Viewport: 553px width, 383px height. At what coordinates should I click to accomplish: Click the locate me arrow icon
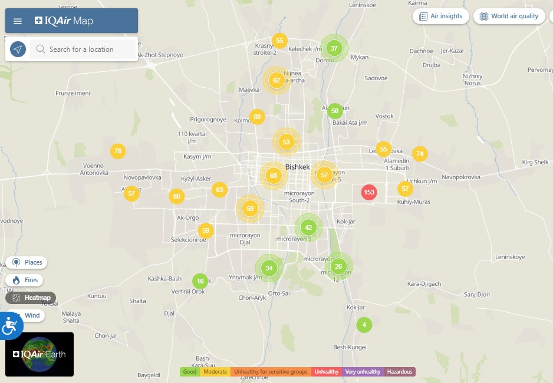(18, 49)
